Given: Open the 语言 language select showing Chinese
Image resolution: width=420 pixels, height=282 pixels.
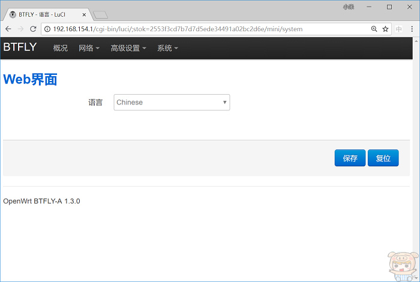Looking at the screenshot, I should (172, 103).
